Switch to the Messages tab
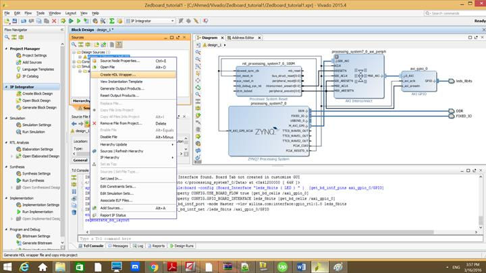 (x=118, y=246)
